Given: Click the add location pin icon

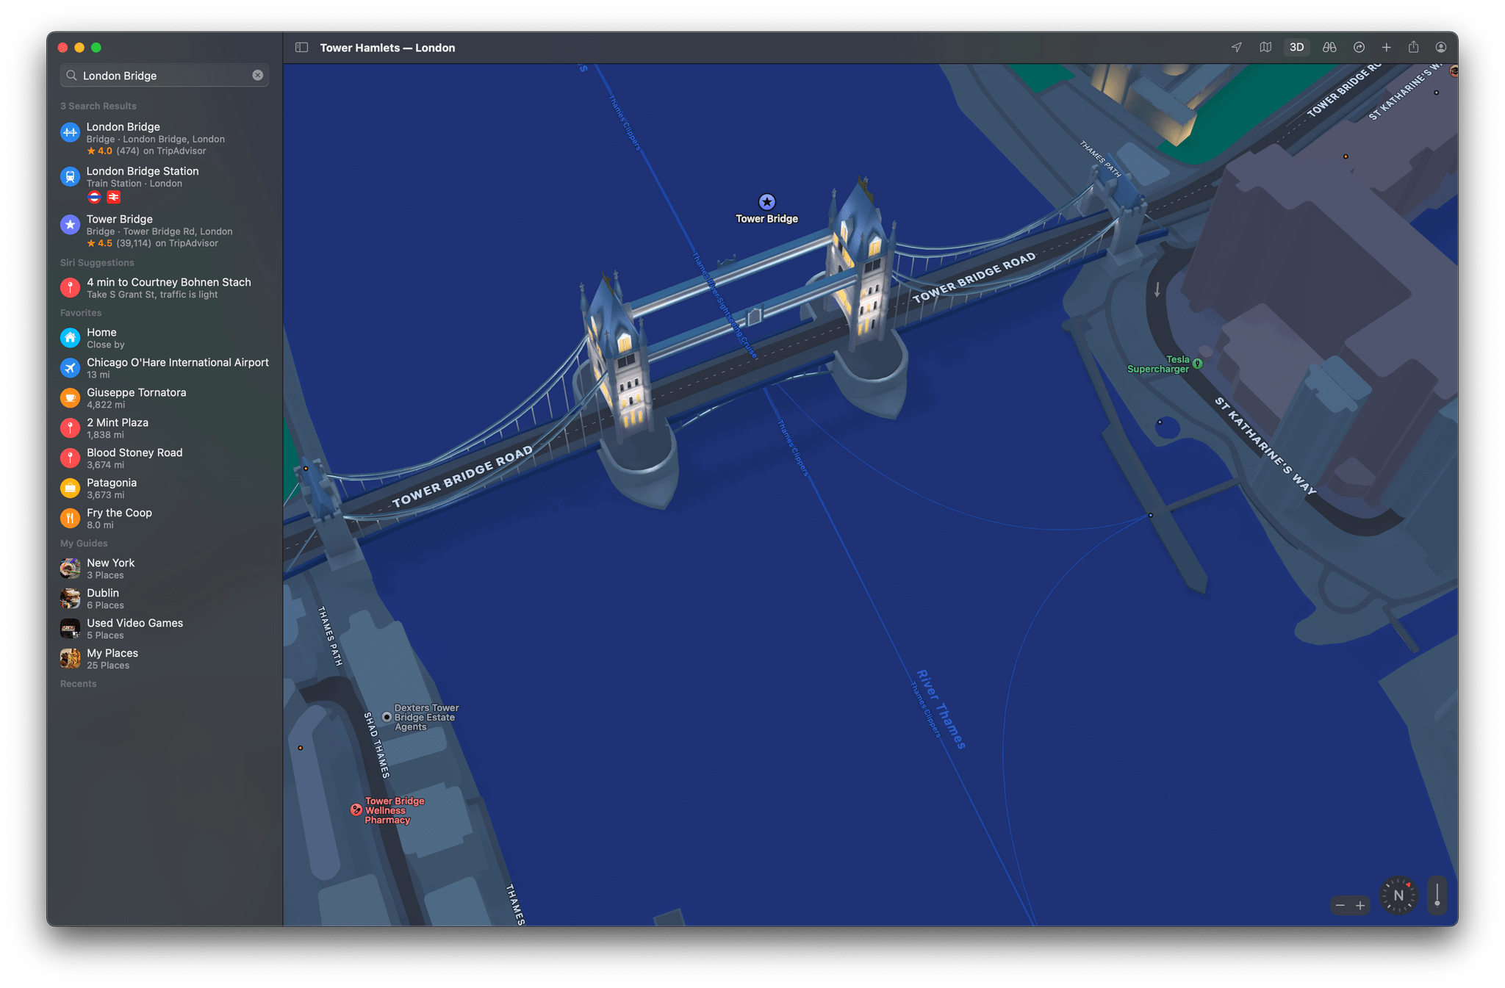Looking at the screenshot, I should 1387,48.
